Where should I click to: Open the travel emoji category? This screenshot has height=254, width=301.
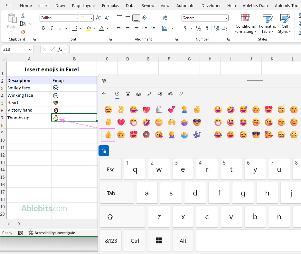tap(170, 94)
